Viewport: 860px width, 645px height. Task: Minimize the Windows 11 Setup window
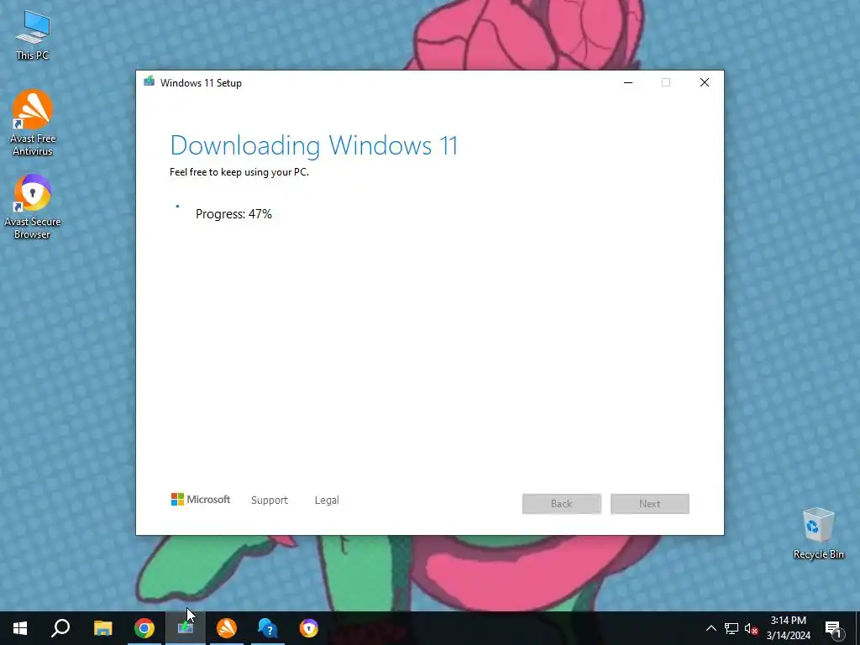click(x=628, y=82)
